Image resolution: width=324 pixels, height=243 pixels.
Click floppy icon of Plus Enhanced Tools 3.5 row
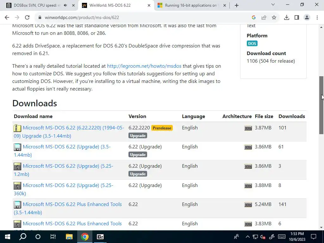pos(17,205)
